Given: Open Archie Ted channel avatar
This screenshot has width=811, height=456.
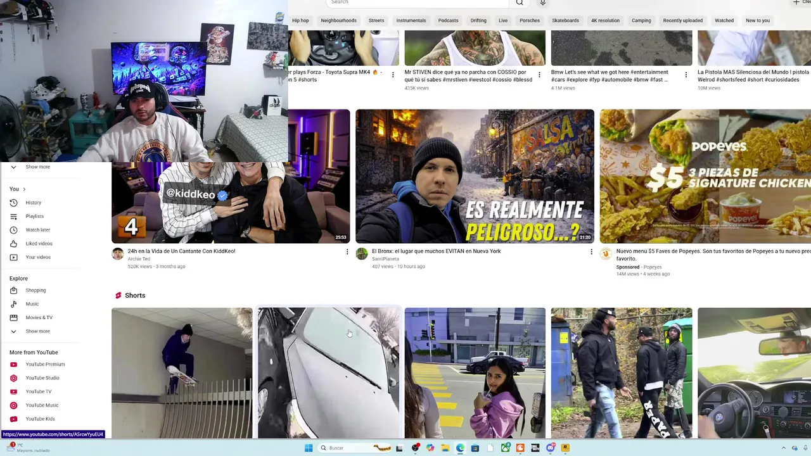Looking at the screenshot, I should tap(118, 254).
